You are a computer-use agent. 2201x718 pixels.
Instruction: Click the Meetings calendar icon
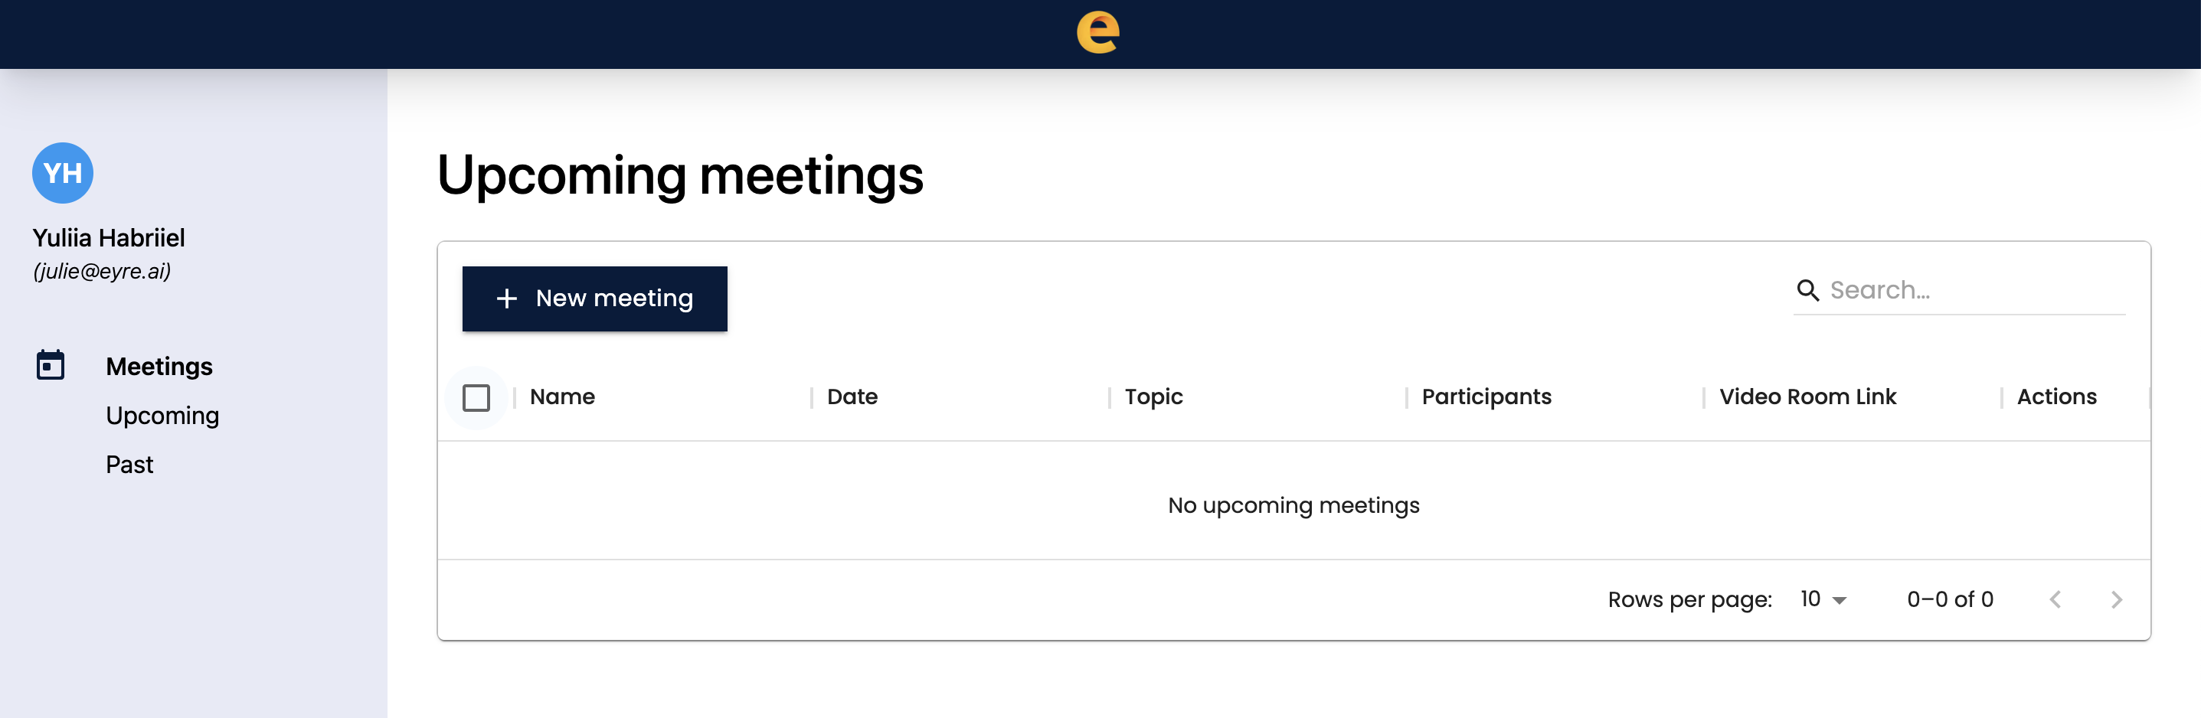(51, 365)
